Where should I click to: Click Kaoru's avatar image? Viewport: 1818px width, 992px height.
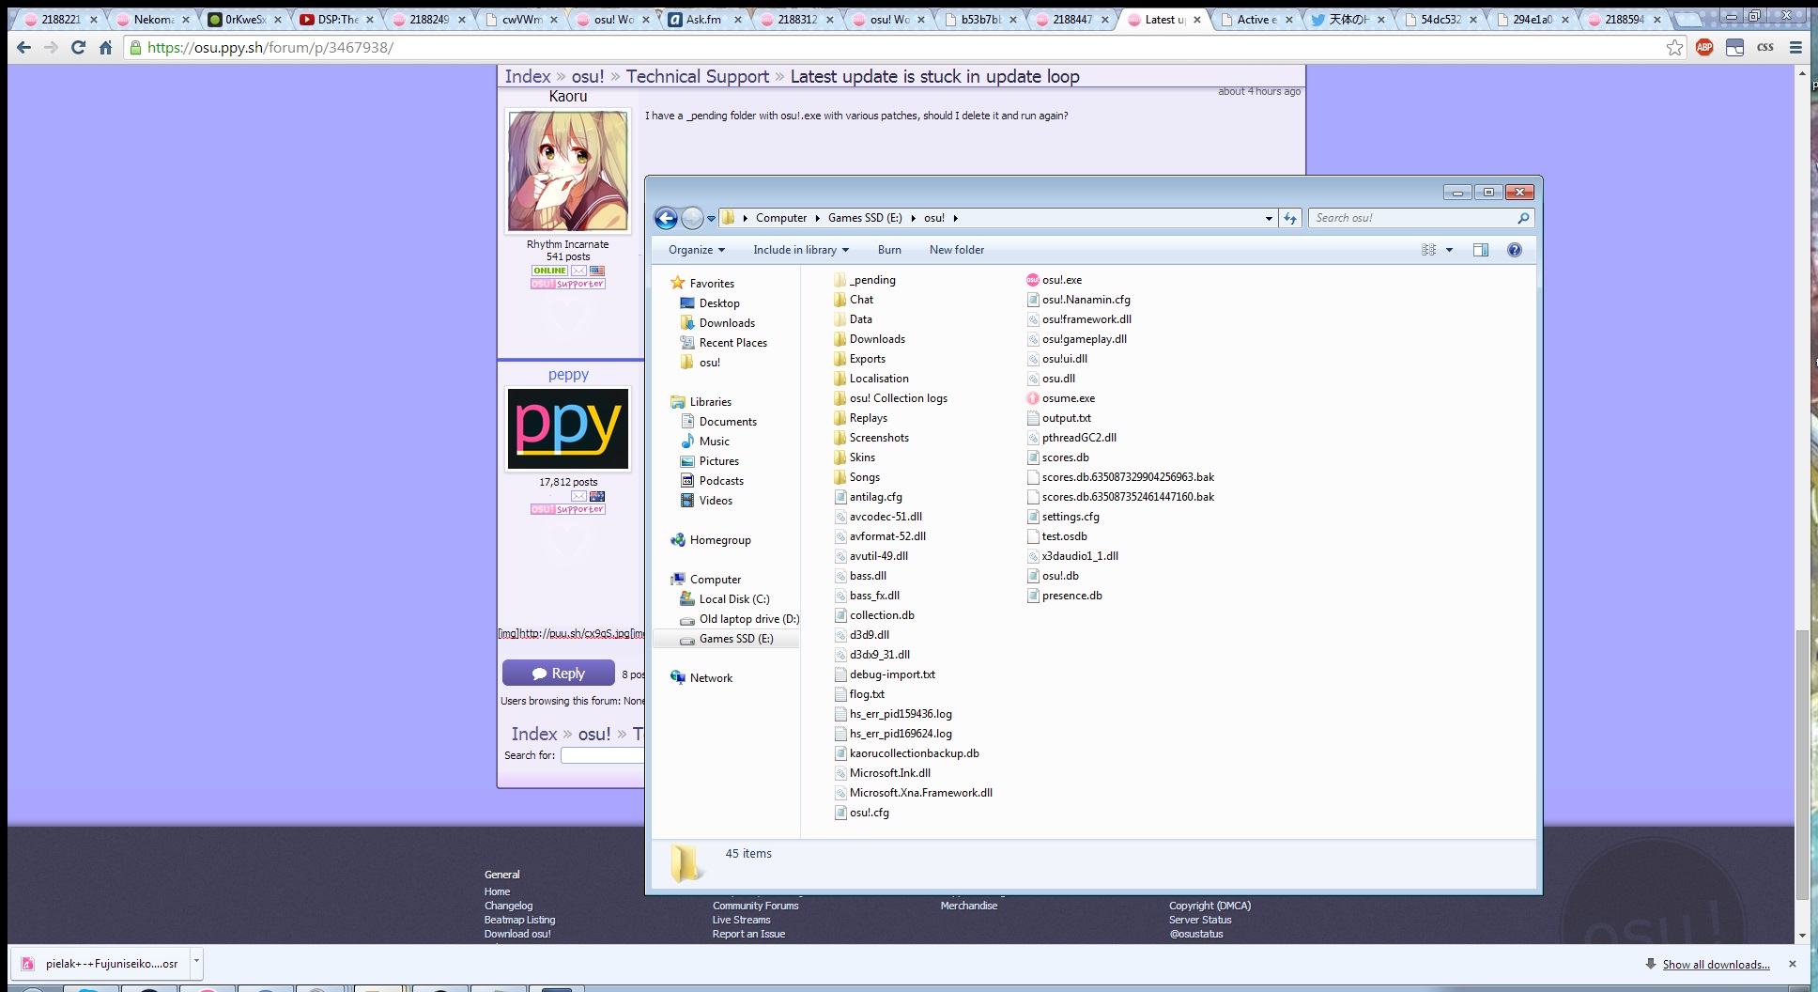pos(568,171)
